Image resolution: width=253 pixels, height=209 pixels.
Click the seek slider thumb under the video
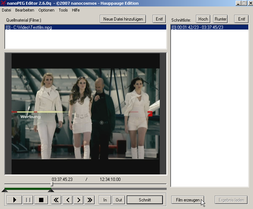(x=52, y=184)
